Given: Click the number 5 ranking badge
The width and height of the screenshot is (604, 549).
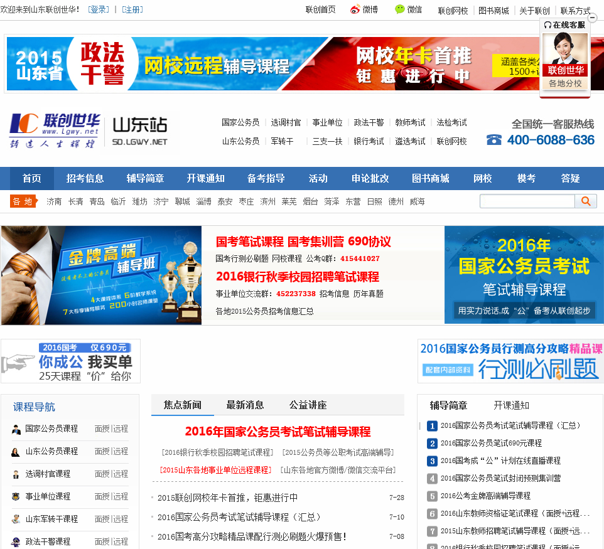Looking at the screenshot, I should pos(432,496).
